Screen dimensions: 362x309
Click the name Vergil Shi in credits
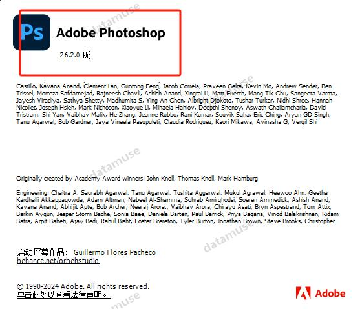click(x=304, y=122)
